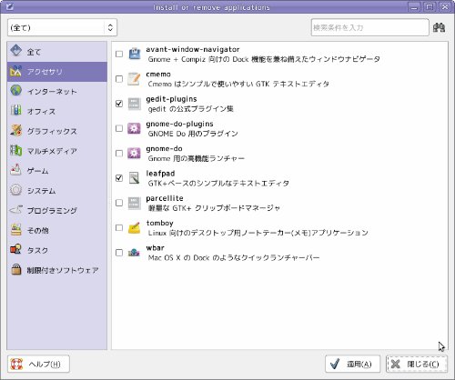Screen dimensions: 455x380
Task: Click the leafpad editor icon
Action: [x=134, y=178]
